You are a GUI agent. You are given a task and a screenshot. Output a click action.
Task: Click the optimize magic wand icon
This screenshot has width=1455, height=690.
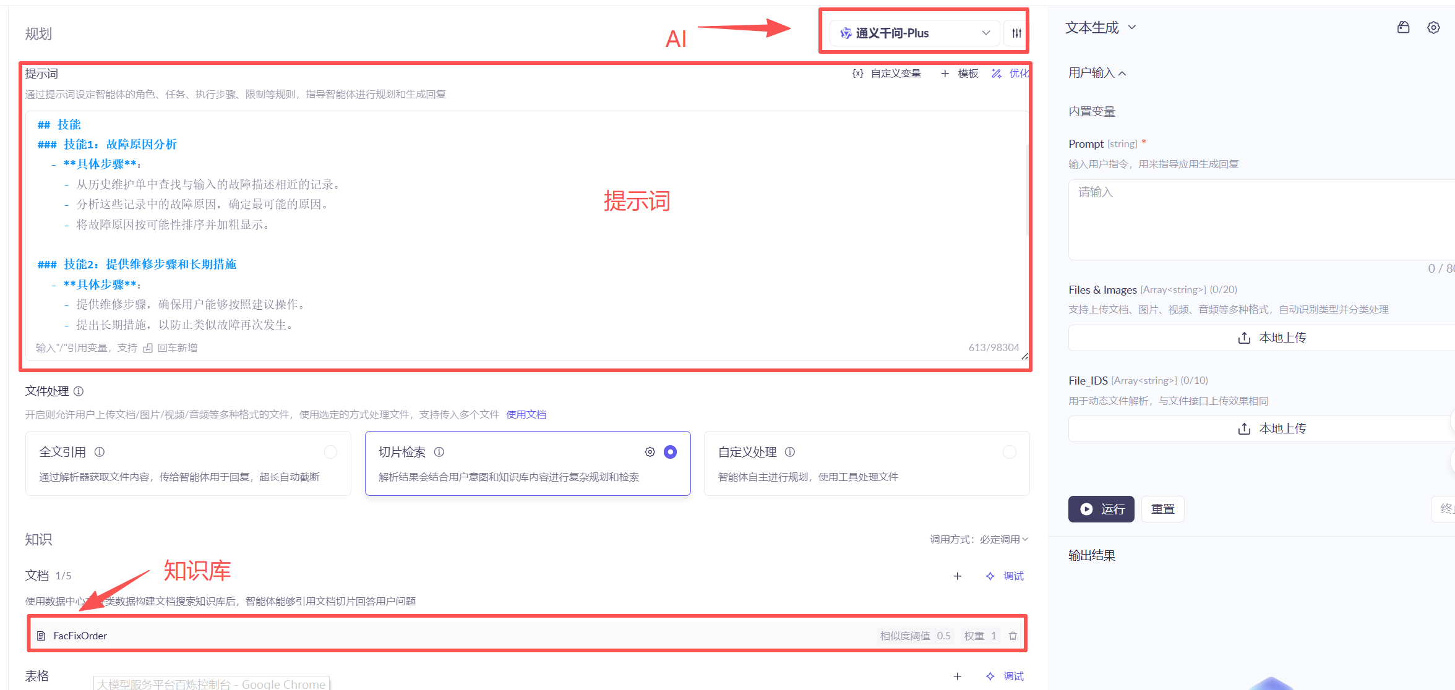pyautogui.click(x=997, y=74)
